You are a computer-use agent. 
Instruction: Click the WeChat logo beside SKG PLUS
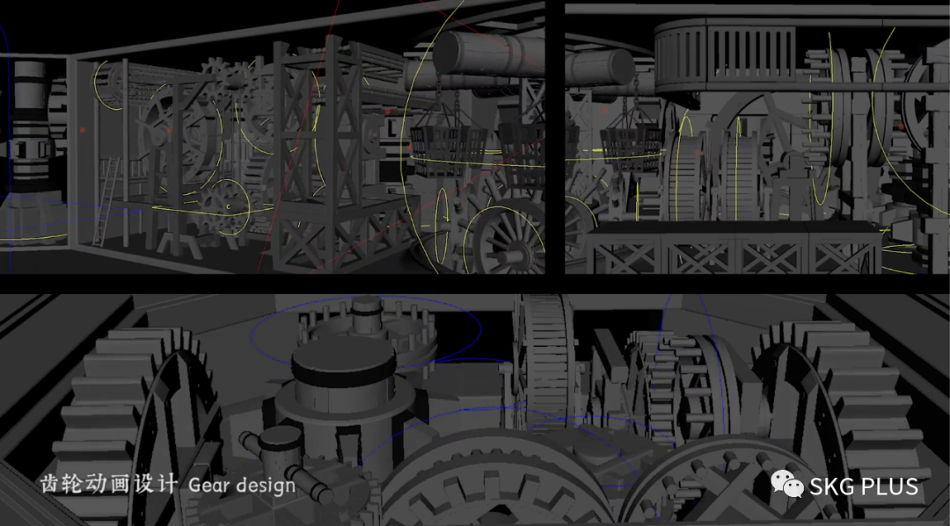[787, 484]
